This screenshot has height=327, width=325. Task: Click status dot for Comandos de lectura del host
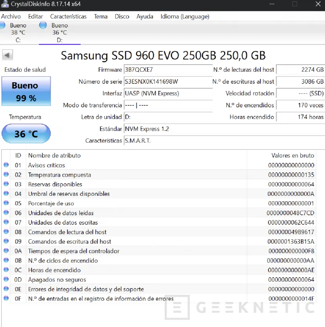pos(6,232)
